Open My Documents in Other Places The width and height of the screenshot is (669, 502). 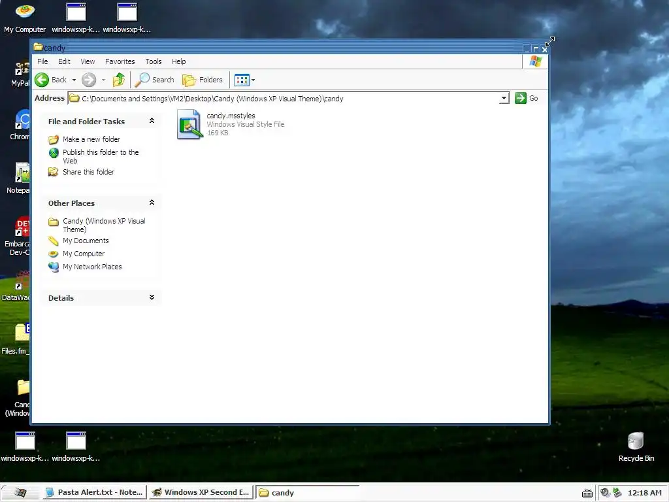click(86, 241)
